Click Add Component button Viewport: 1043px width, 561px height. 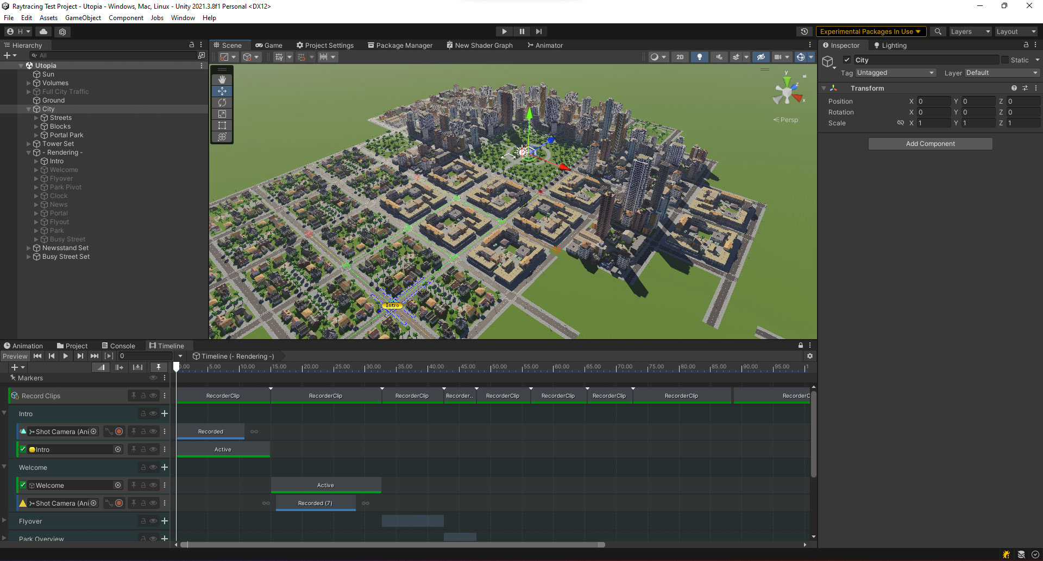click(x=930, y=144)
